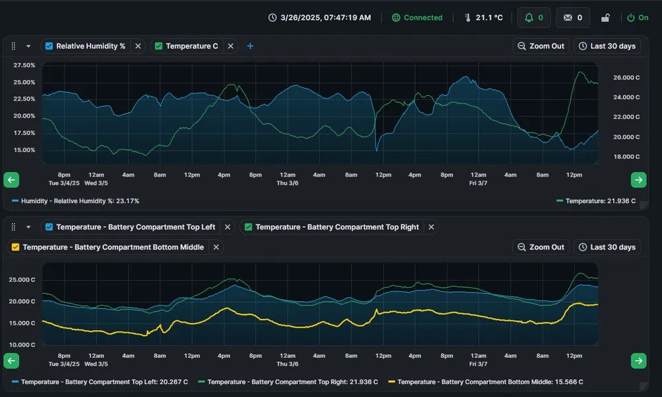662x397 pixels.
Task: Uncheck the Temperature C checkbox
Action: pyautogui.click(x=159, y=46)
